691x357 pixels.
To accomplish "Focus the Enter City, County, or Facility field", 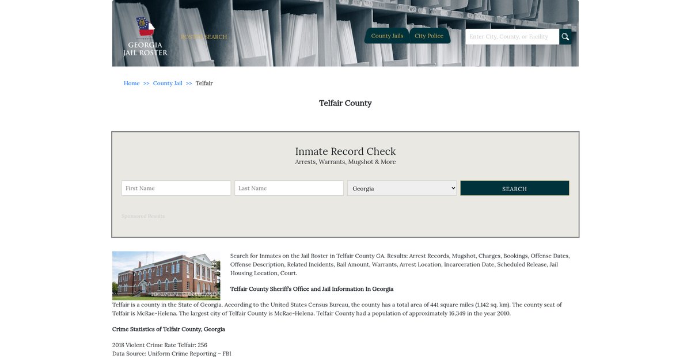I will tap(512, 37).
